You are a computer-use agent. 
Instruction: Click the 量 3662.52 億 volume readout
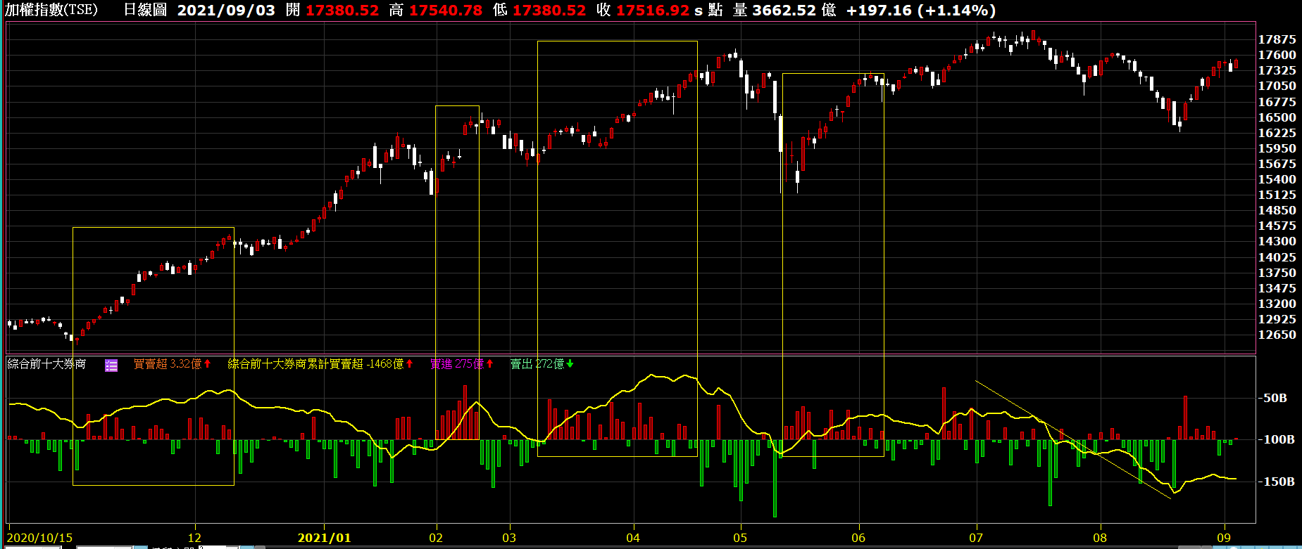(x=784, y=11)
